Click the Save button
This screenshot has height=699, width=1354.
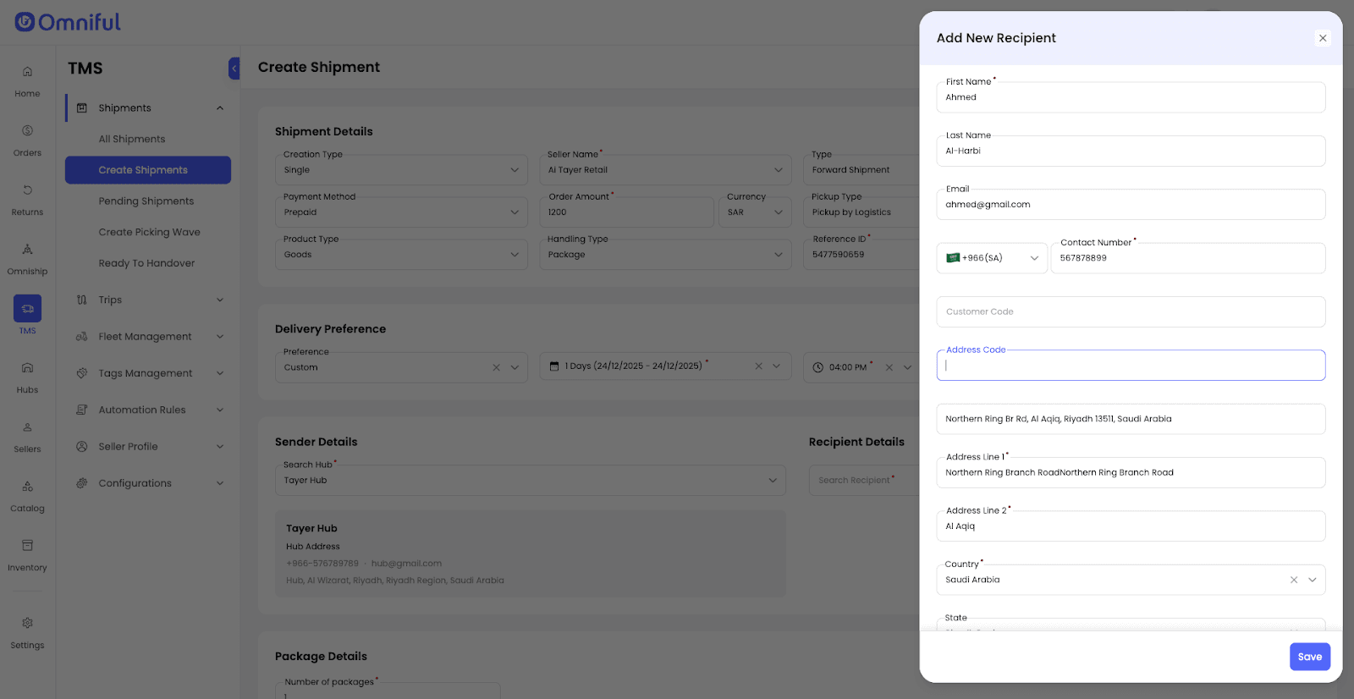coord(1309,657)
